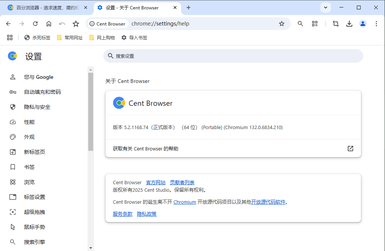Expand the tab search dropdown chevron
Image resolution: width=385 pixels, height=251 pixels.
[x=326, y=8]
